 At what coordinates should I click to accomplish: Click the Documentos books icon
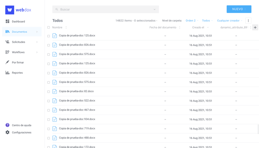point(8,32)
